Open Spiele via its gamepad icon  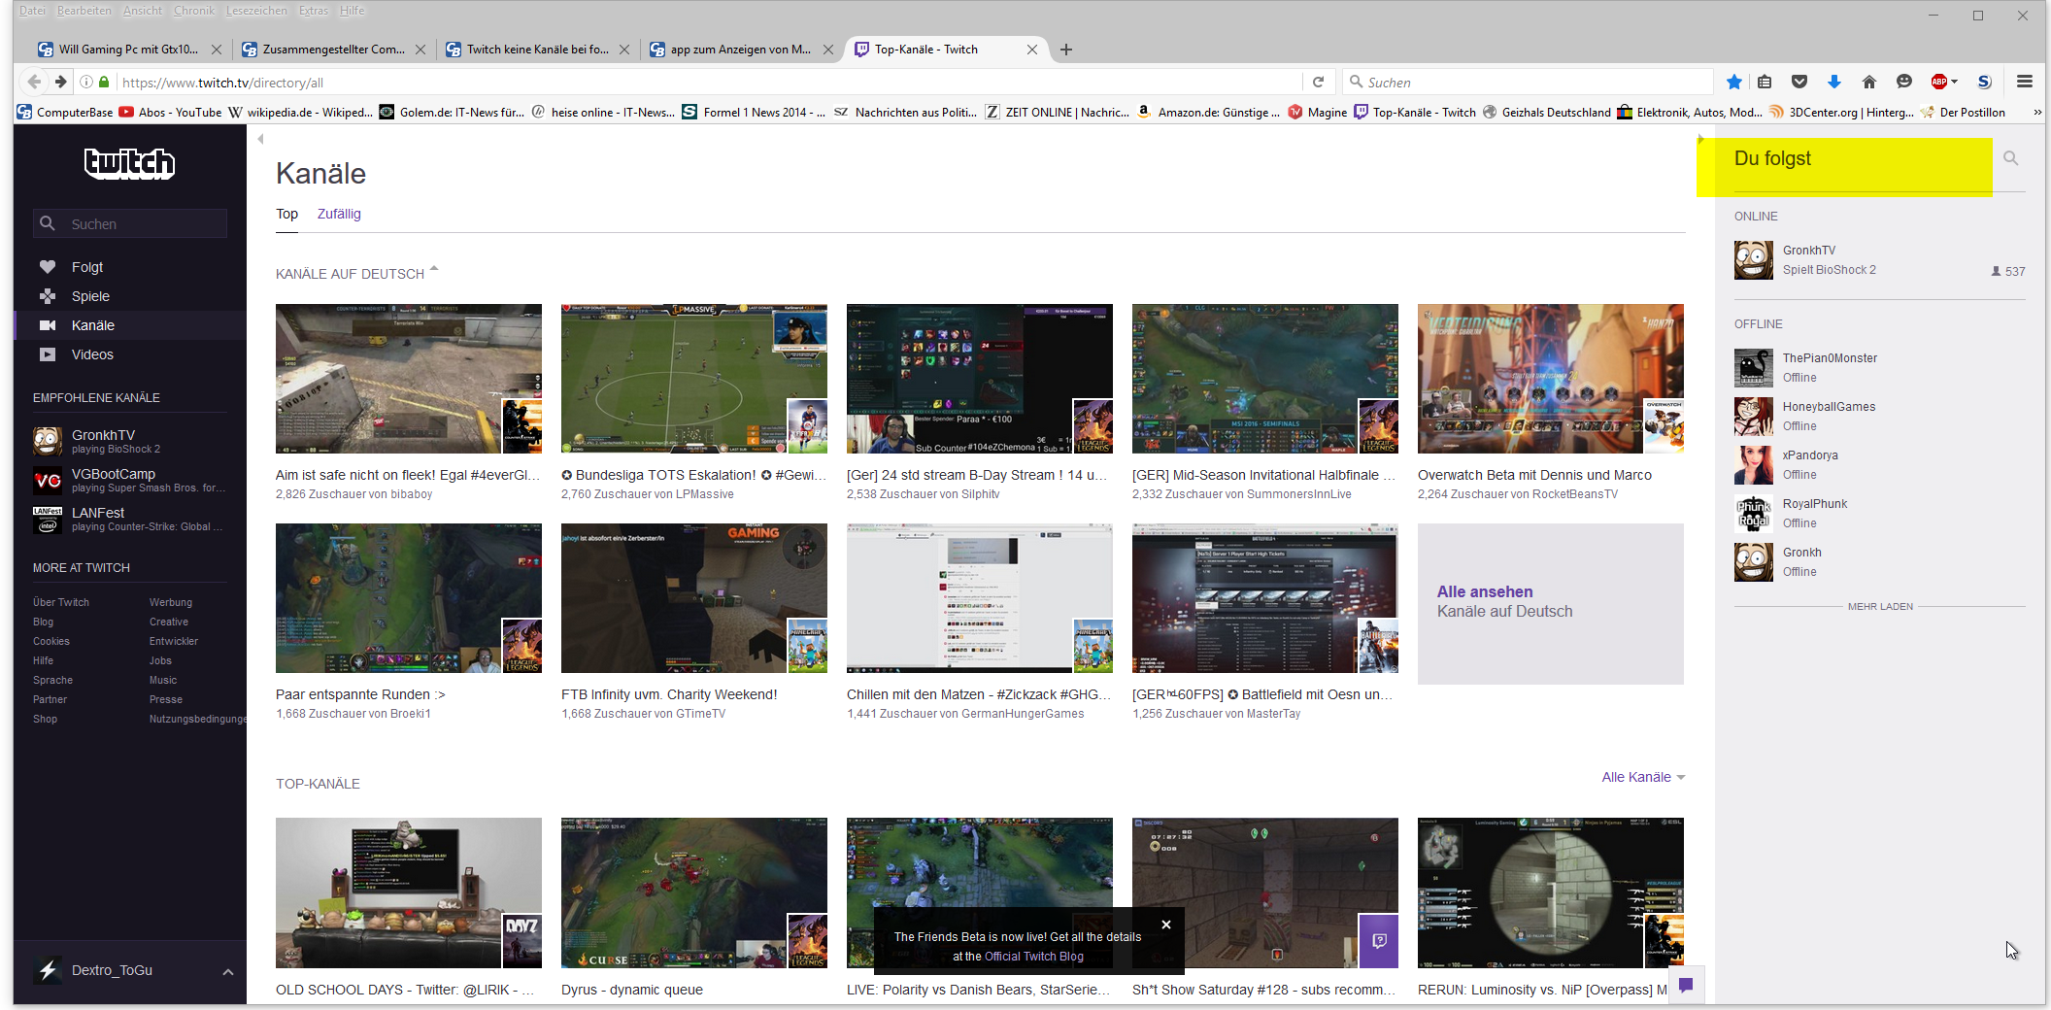tap(48, 296)
